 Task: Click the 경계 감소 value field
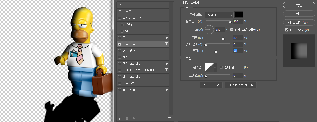238,44
